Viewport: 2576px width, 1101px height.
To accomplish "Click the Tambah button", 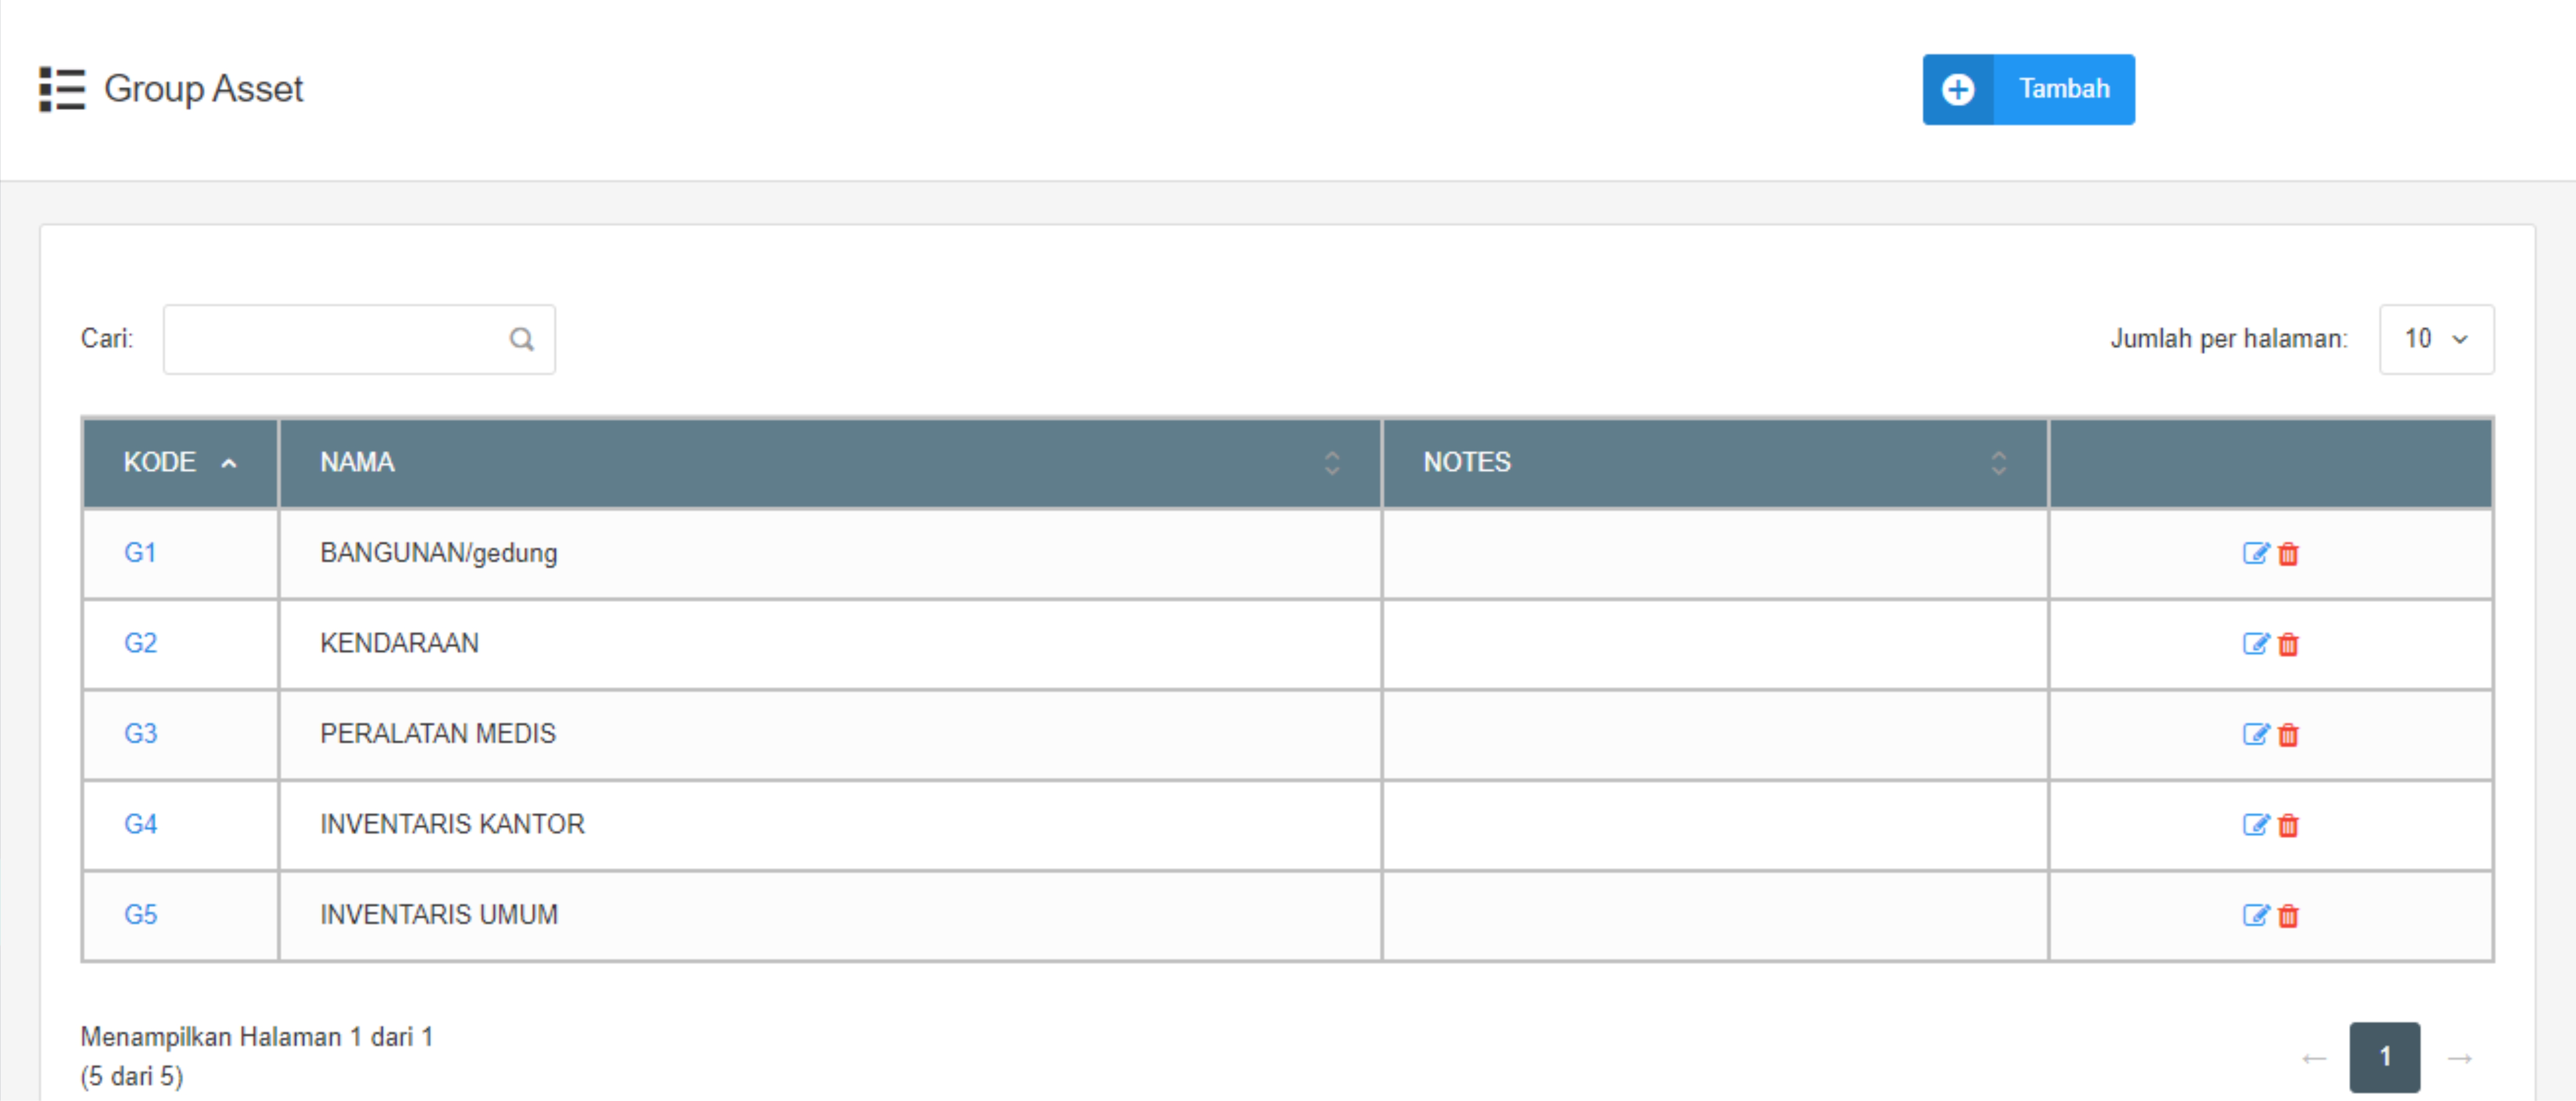I will pyautogui.click(x=2028, y=89).
